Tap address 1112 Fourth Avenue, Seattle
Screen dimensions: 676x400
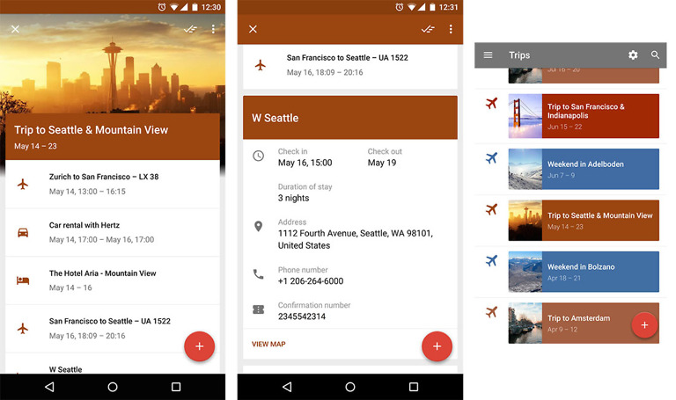click(x=356, y=239)
